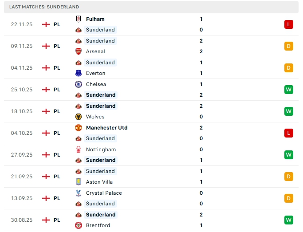Click the Wolves club crest icon
The image size is (303, 232).
(x=79, y=117)
